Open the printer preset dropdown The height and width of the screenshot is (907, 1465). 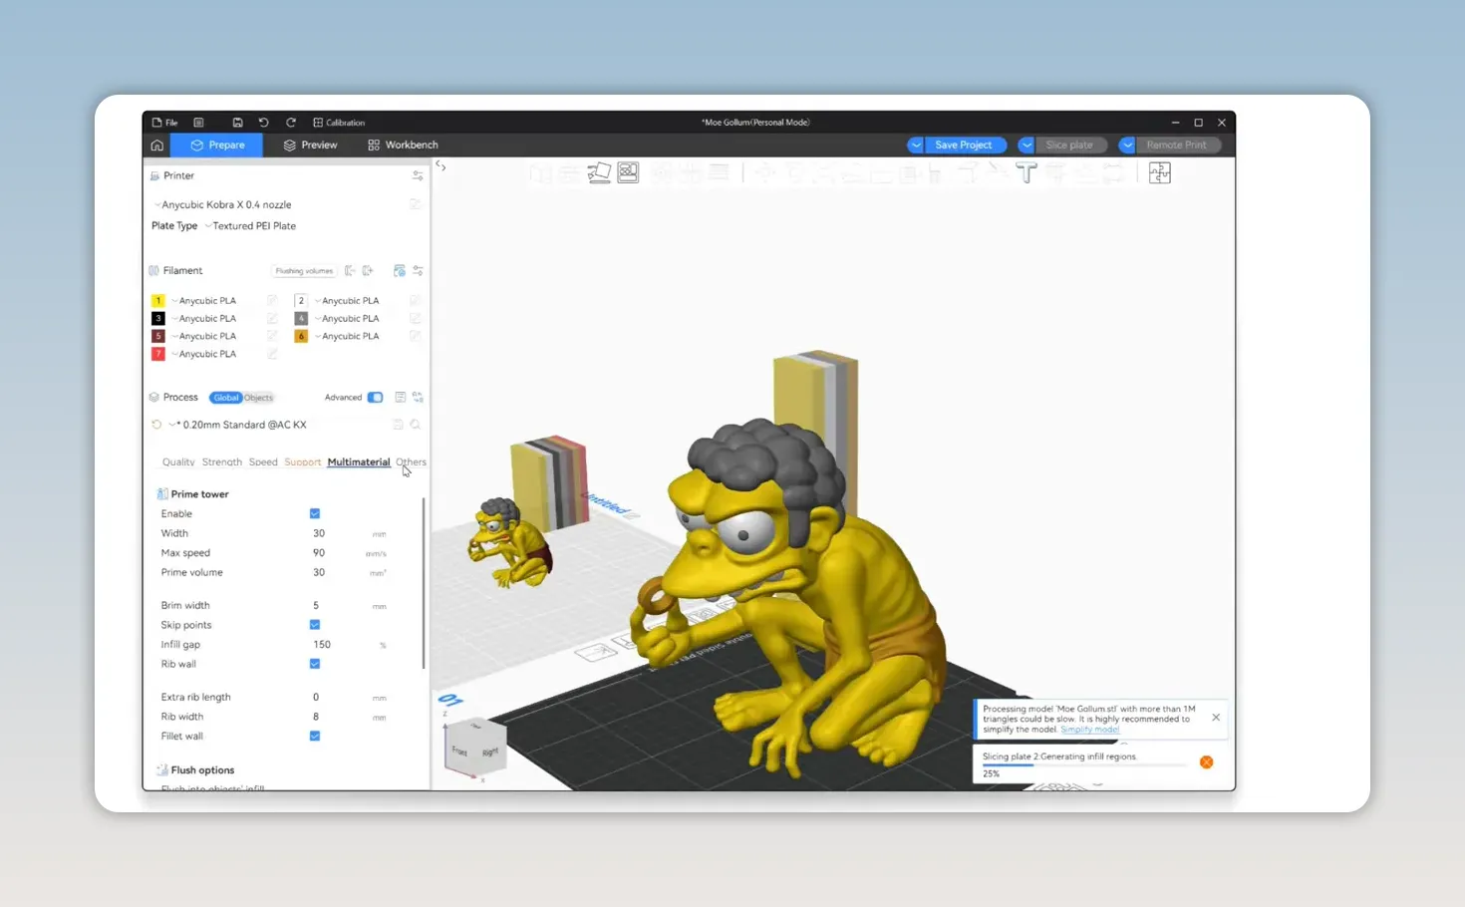pyautogui.click(x=221, y=204)
